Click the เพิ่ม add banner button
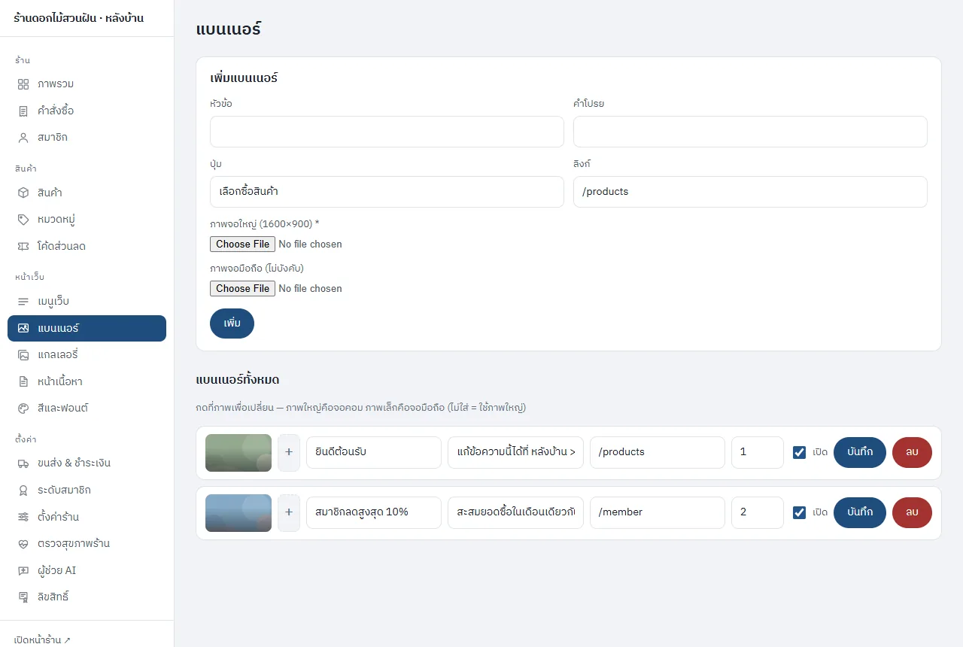This screenshot has width=963, height=647. click(232, 323)
